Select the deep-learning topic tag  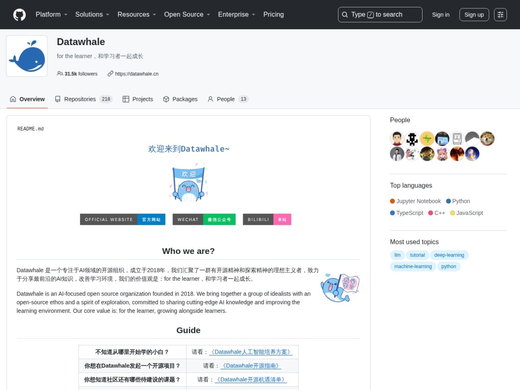(x=449, y=255)
